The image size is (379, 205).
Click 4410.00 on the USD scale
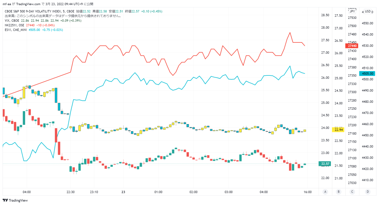pyautogui.click(x=368, y=180)
